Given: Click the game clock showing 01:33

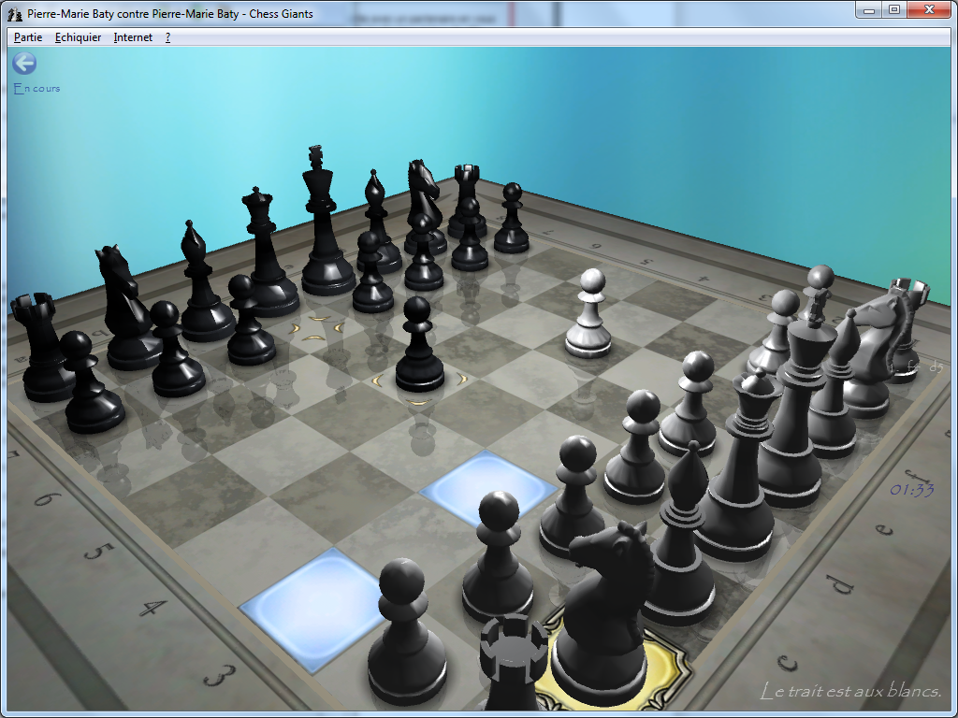Looking at the screenshot, I should [911, 490].
